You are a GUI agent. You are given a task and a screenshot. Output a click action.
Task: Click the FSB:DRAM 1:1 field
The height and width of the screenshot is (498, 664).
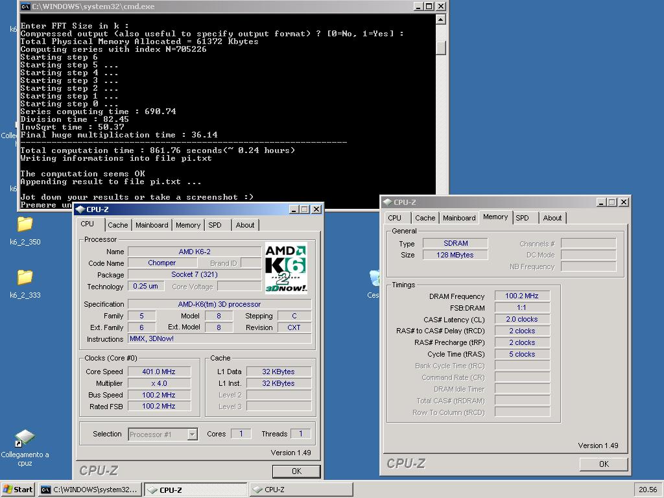coord(522,307)
